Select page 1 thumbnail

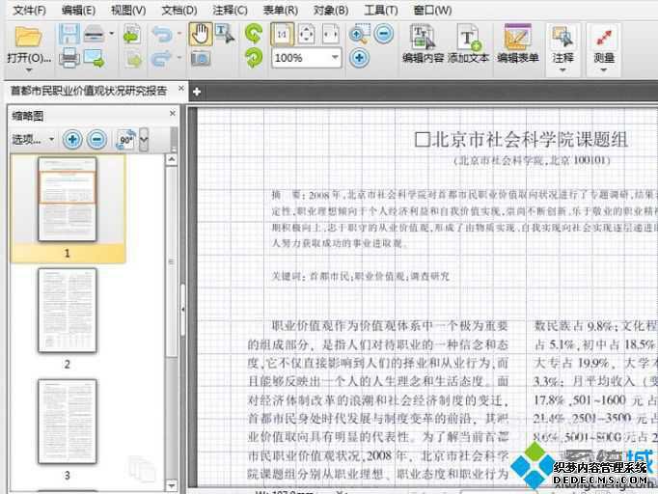point(68,199)
